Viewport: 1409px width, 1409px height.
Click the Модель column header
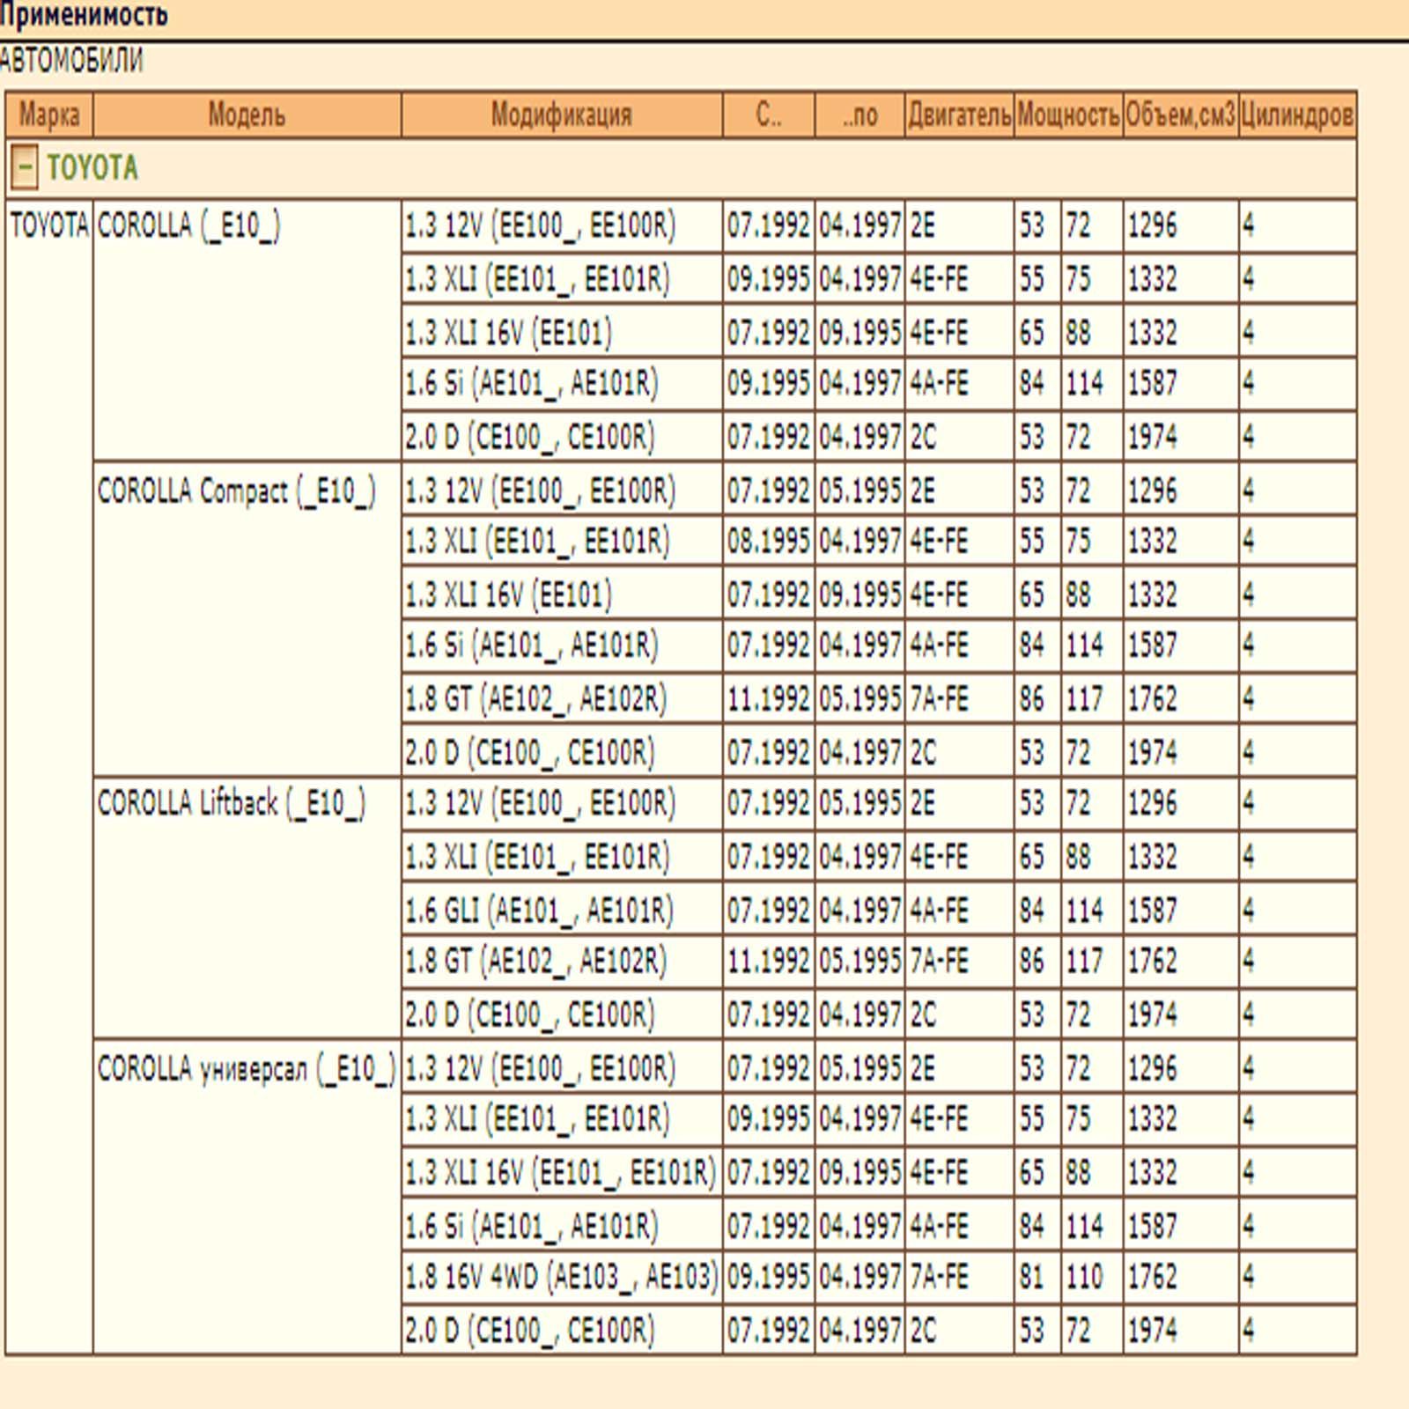(247, 115)
